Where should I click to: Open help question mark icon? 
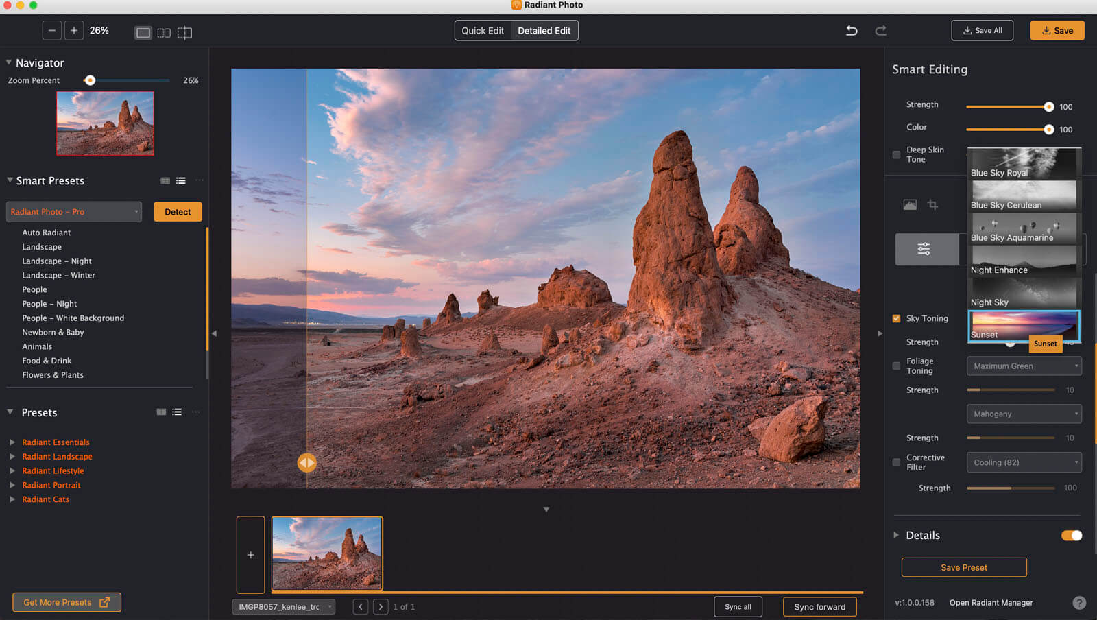1078,603
